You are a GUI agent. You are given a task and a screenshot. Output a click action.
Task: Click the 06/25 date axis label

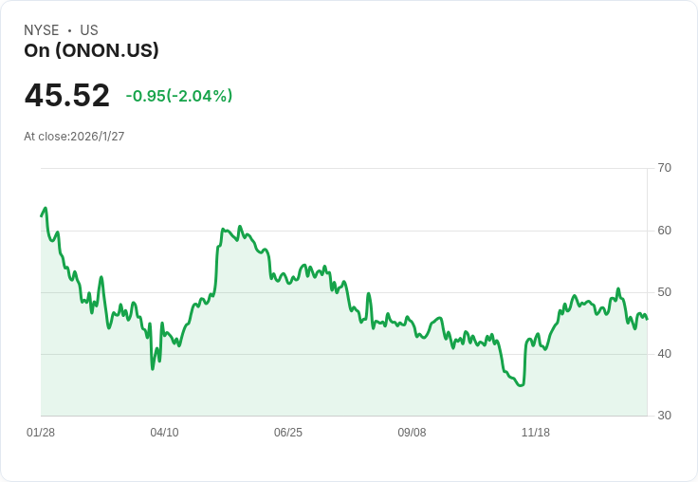(x=288, y=432)
